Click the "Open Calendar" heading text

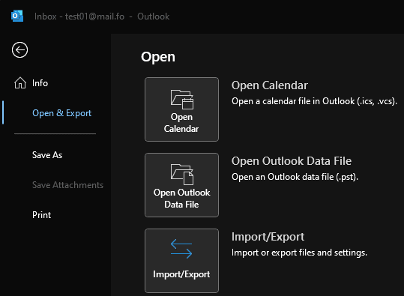(270, 85)
